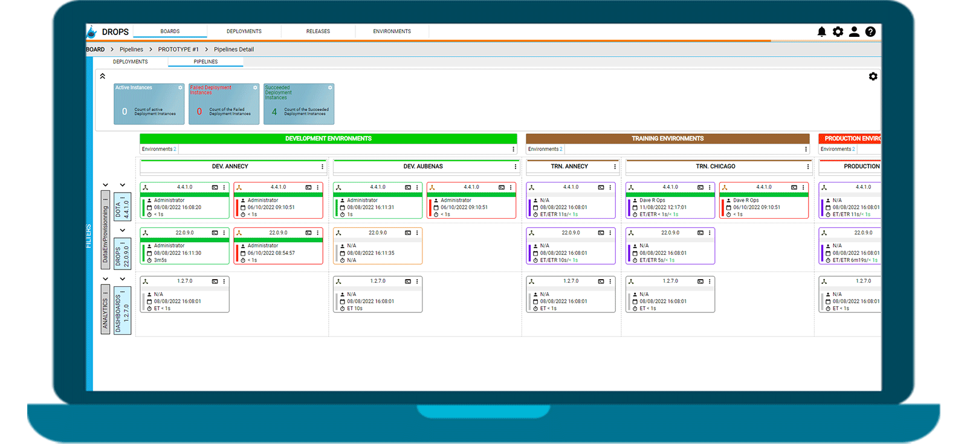The width and height of the screenshot is (967, 444).
Task: Open the DEV. AUBENAS column menu
Action: pyautogui.click(x=516, y=167)
